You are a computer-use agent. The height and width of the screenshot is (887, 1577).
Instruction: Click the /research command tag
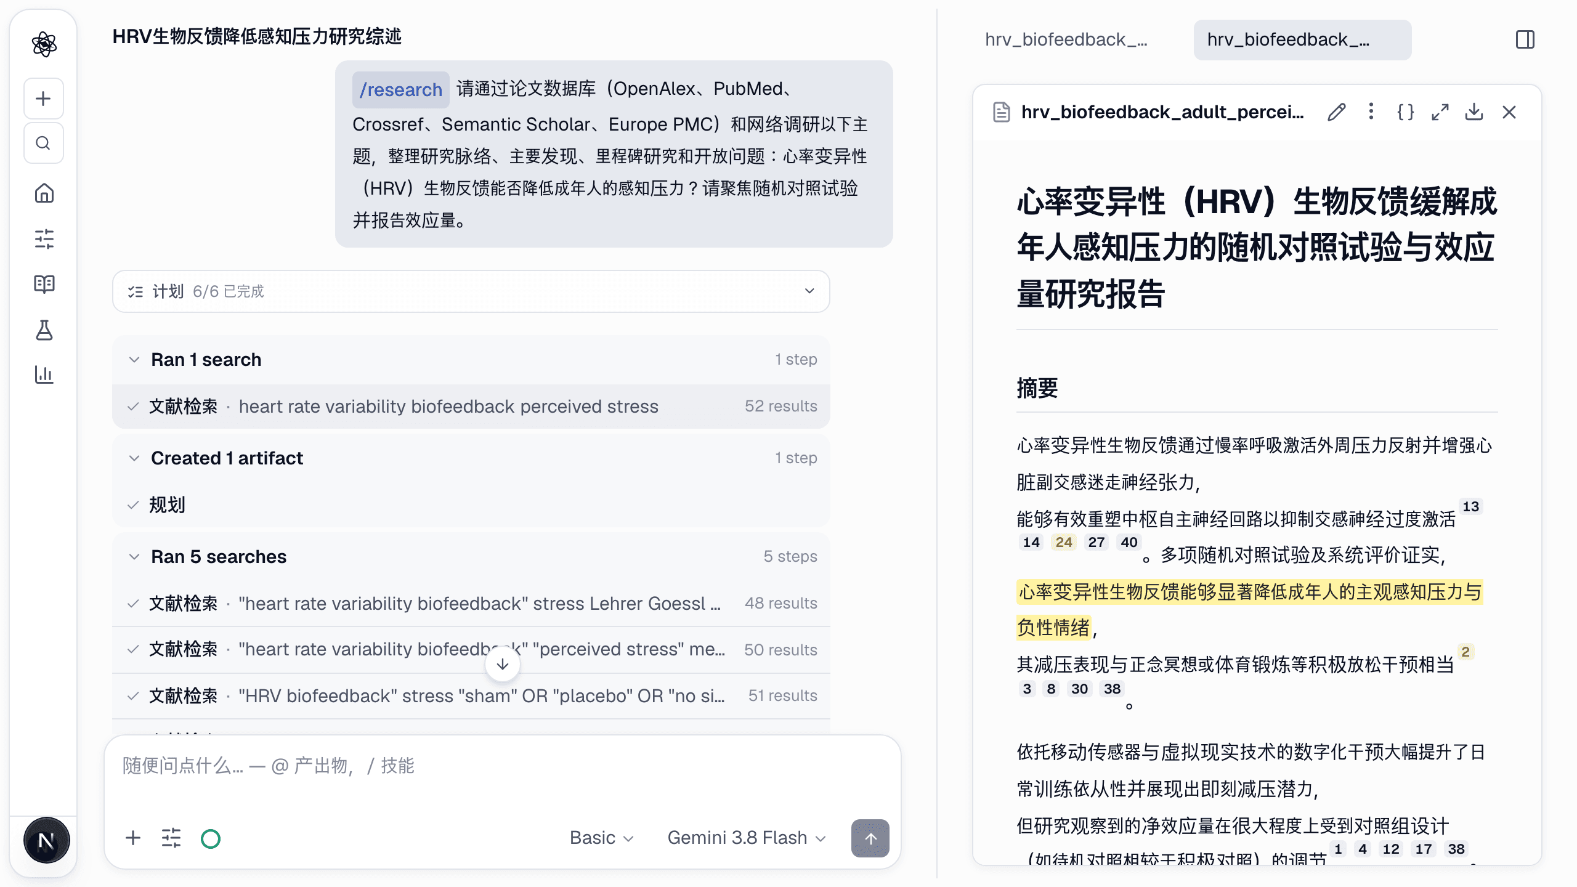401,90
